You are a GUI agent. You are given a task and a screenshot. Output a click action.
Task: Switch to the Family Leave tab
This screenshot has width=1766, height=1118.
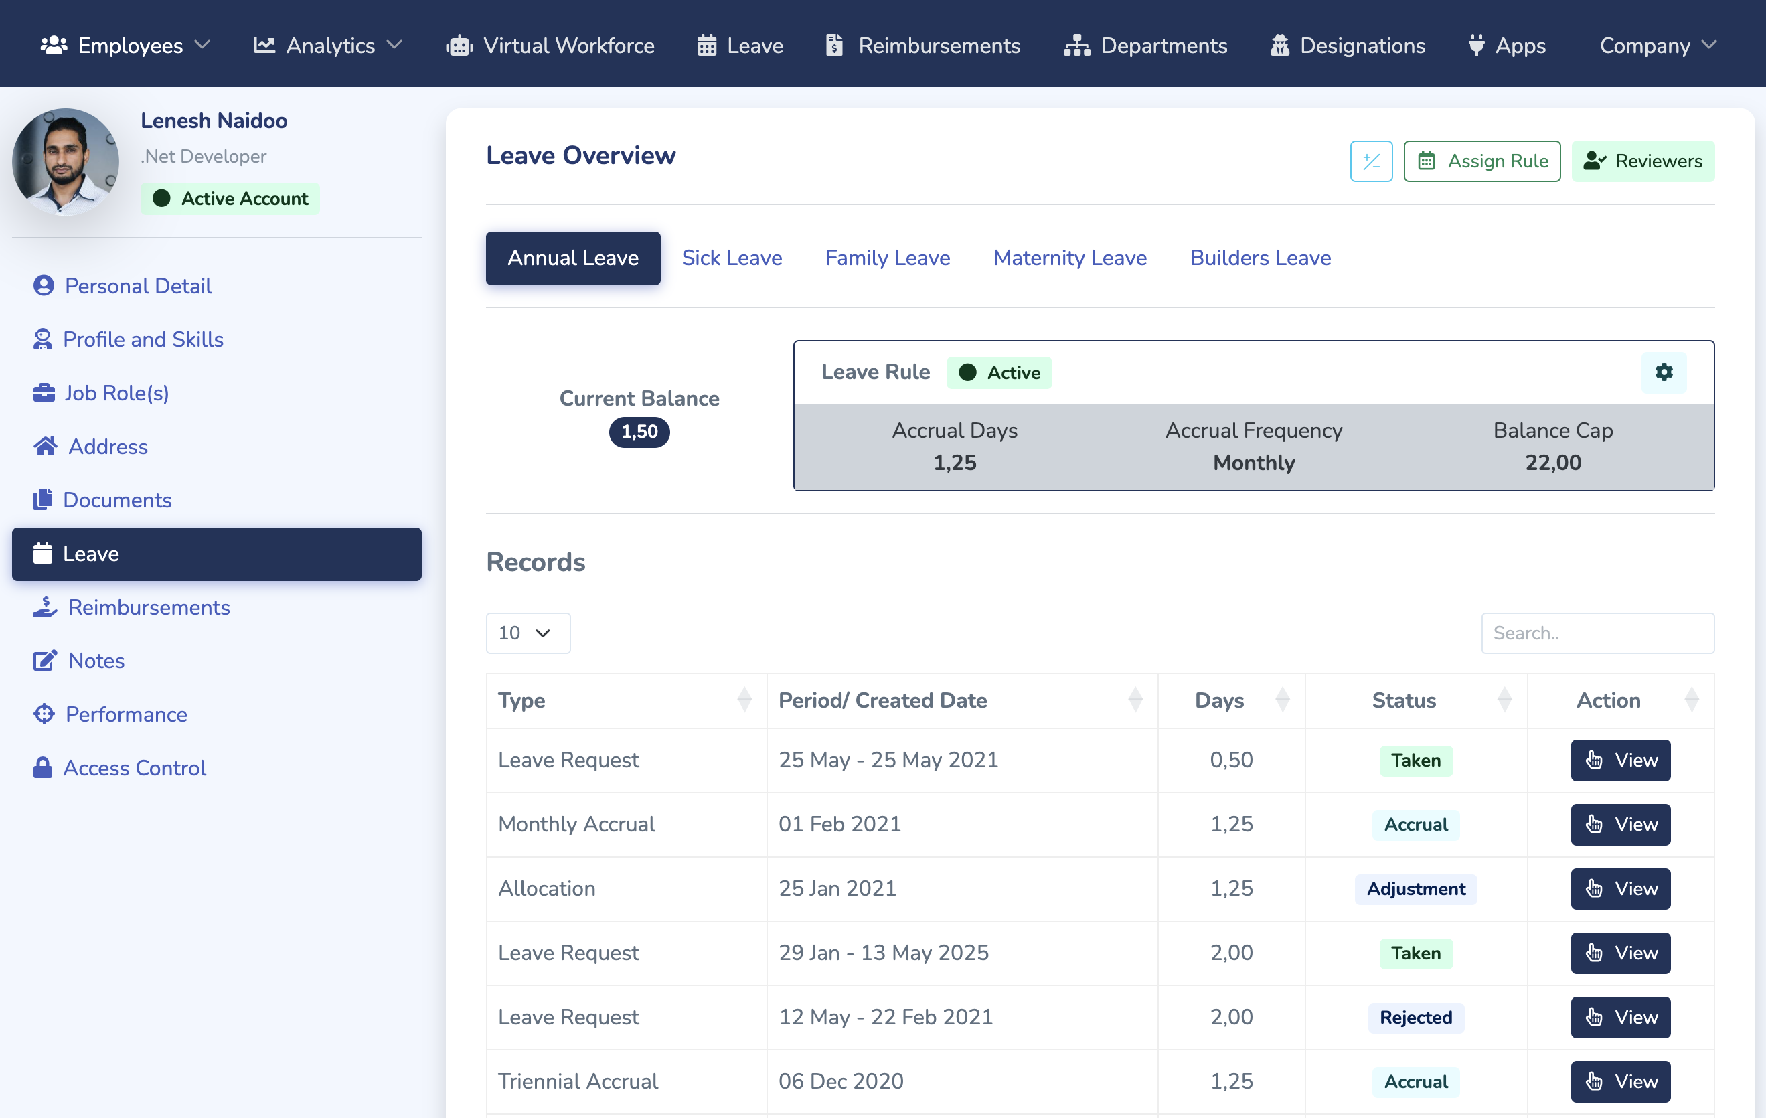point(888,258)
